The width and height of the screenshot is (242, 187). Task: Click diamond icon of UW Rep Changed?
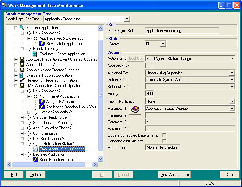(29, 139)
